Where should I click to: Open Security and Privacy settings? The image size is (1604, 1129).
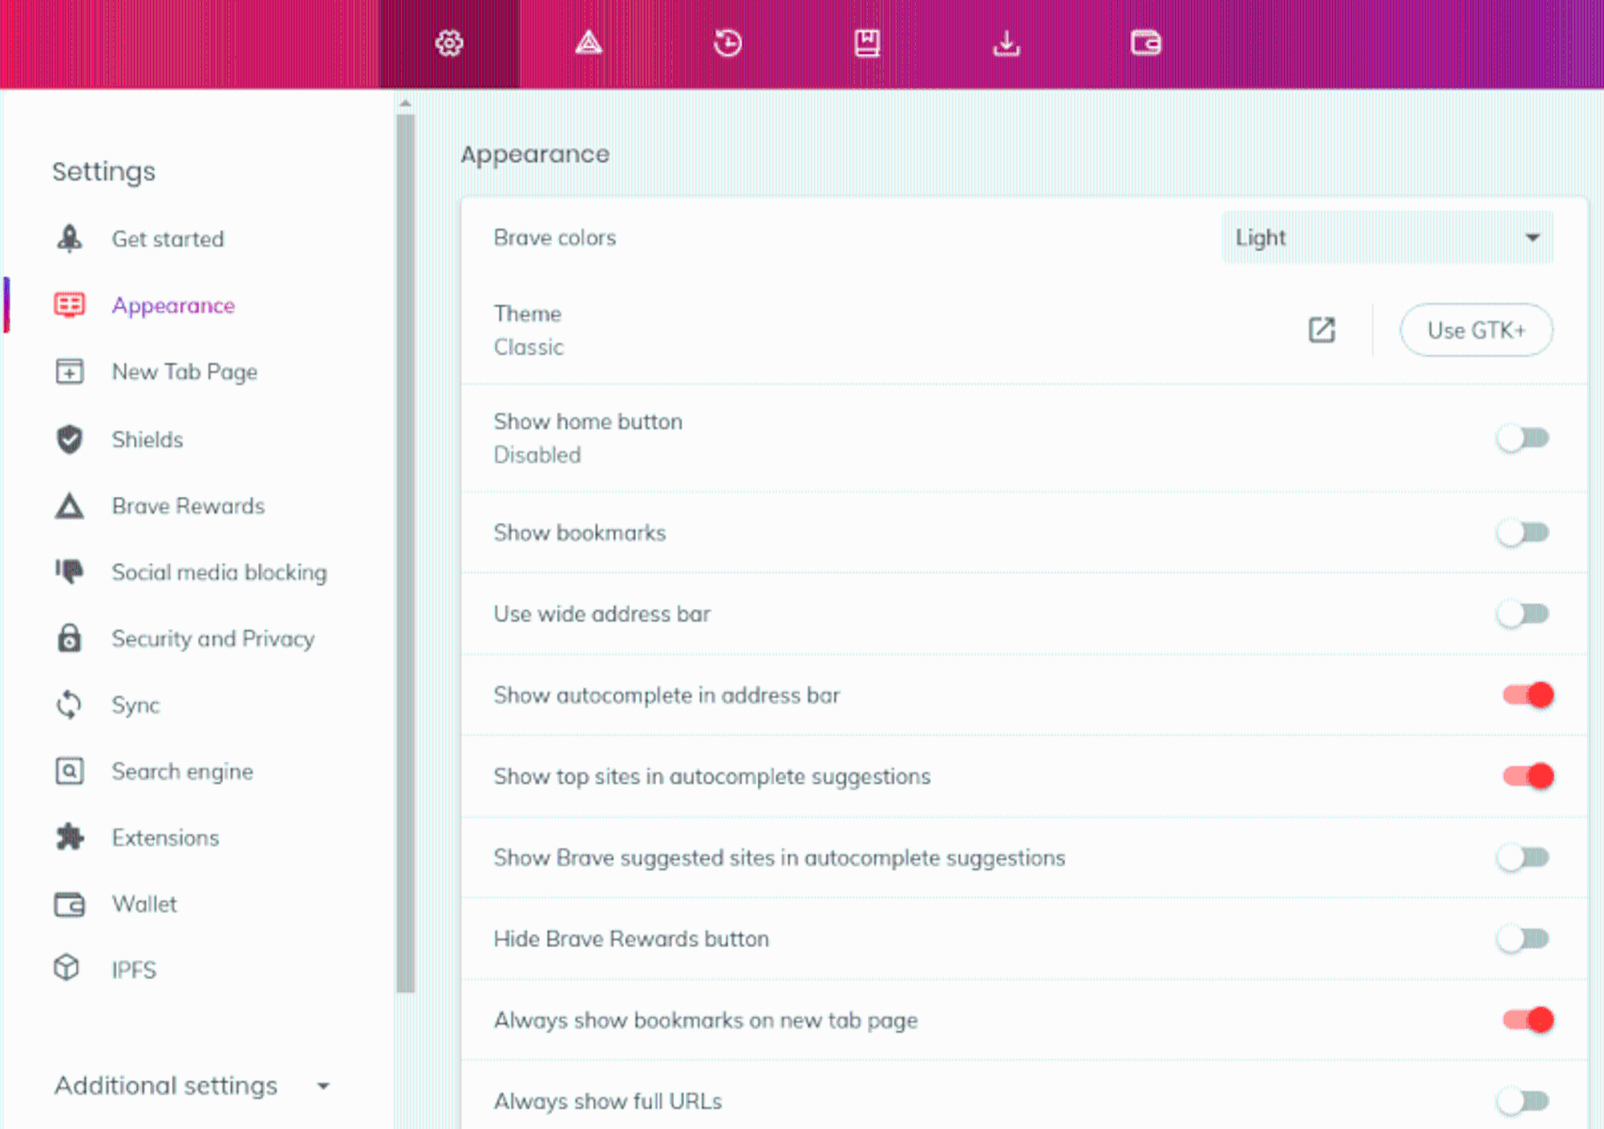coord(213,639)
